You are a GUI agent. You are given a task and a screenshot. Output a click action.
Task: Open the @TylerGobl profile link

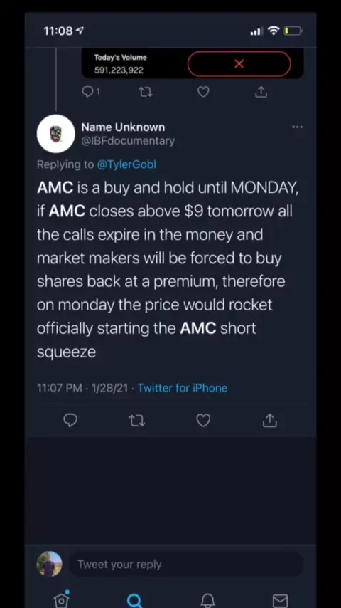126,164
